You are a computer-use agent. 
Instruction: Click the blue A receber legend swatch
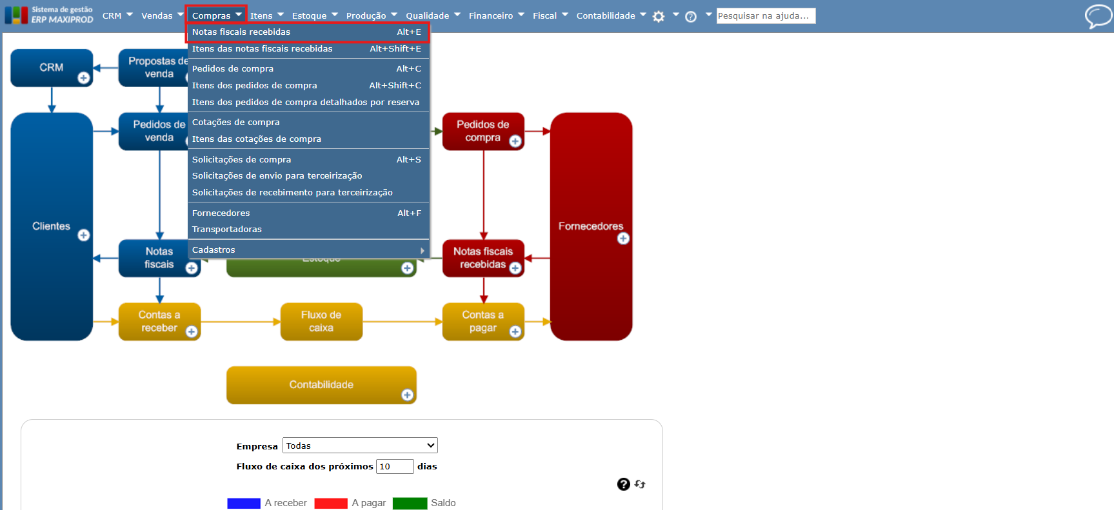[x=244, y=504]
